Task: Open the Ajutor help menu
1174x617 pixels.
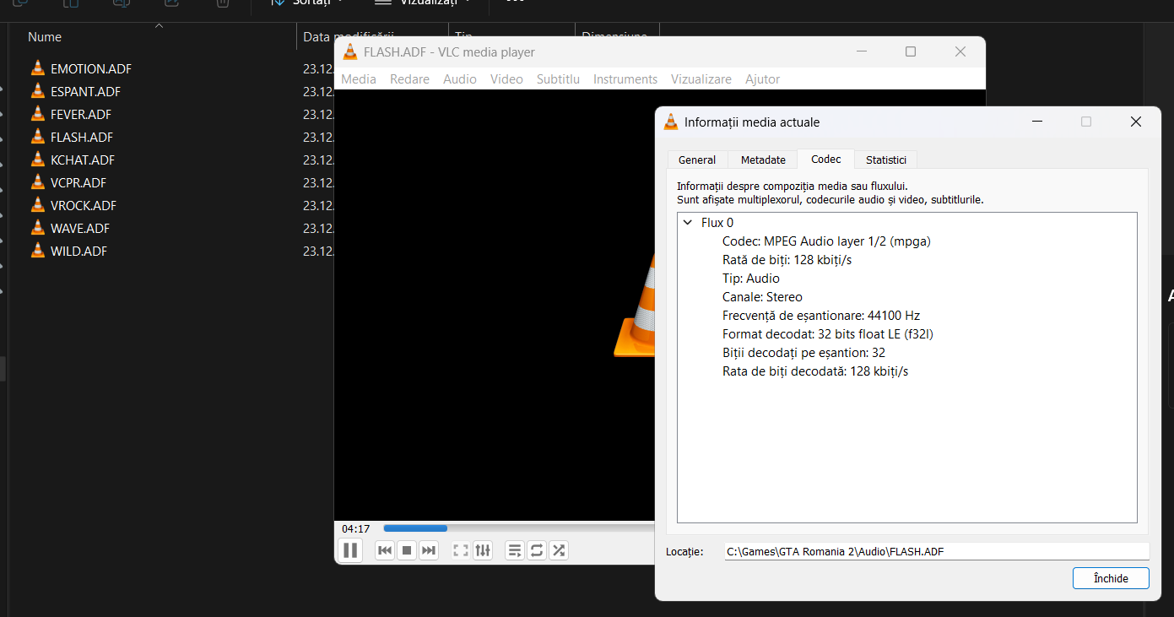Action: pyautogui.click(x=762, y=78)
